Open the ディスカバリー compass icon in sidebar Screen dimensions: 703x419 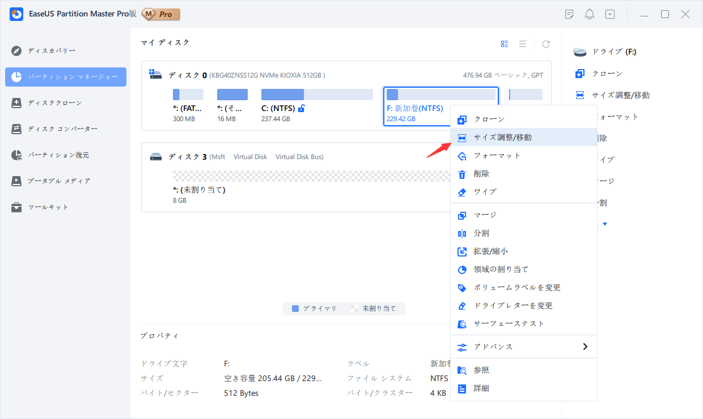tap(17, 51)
